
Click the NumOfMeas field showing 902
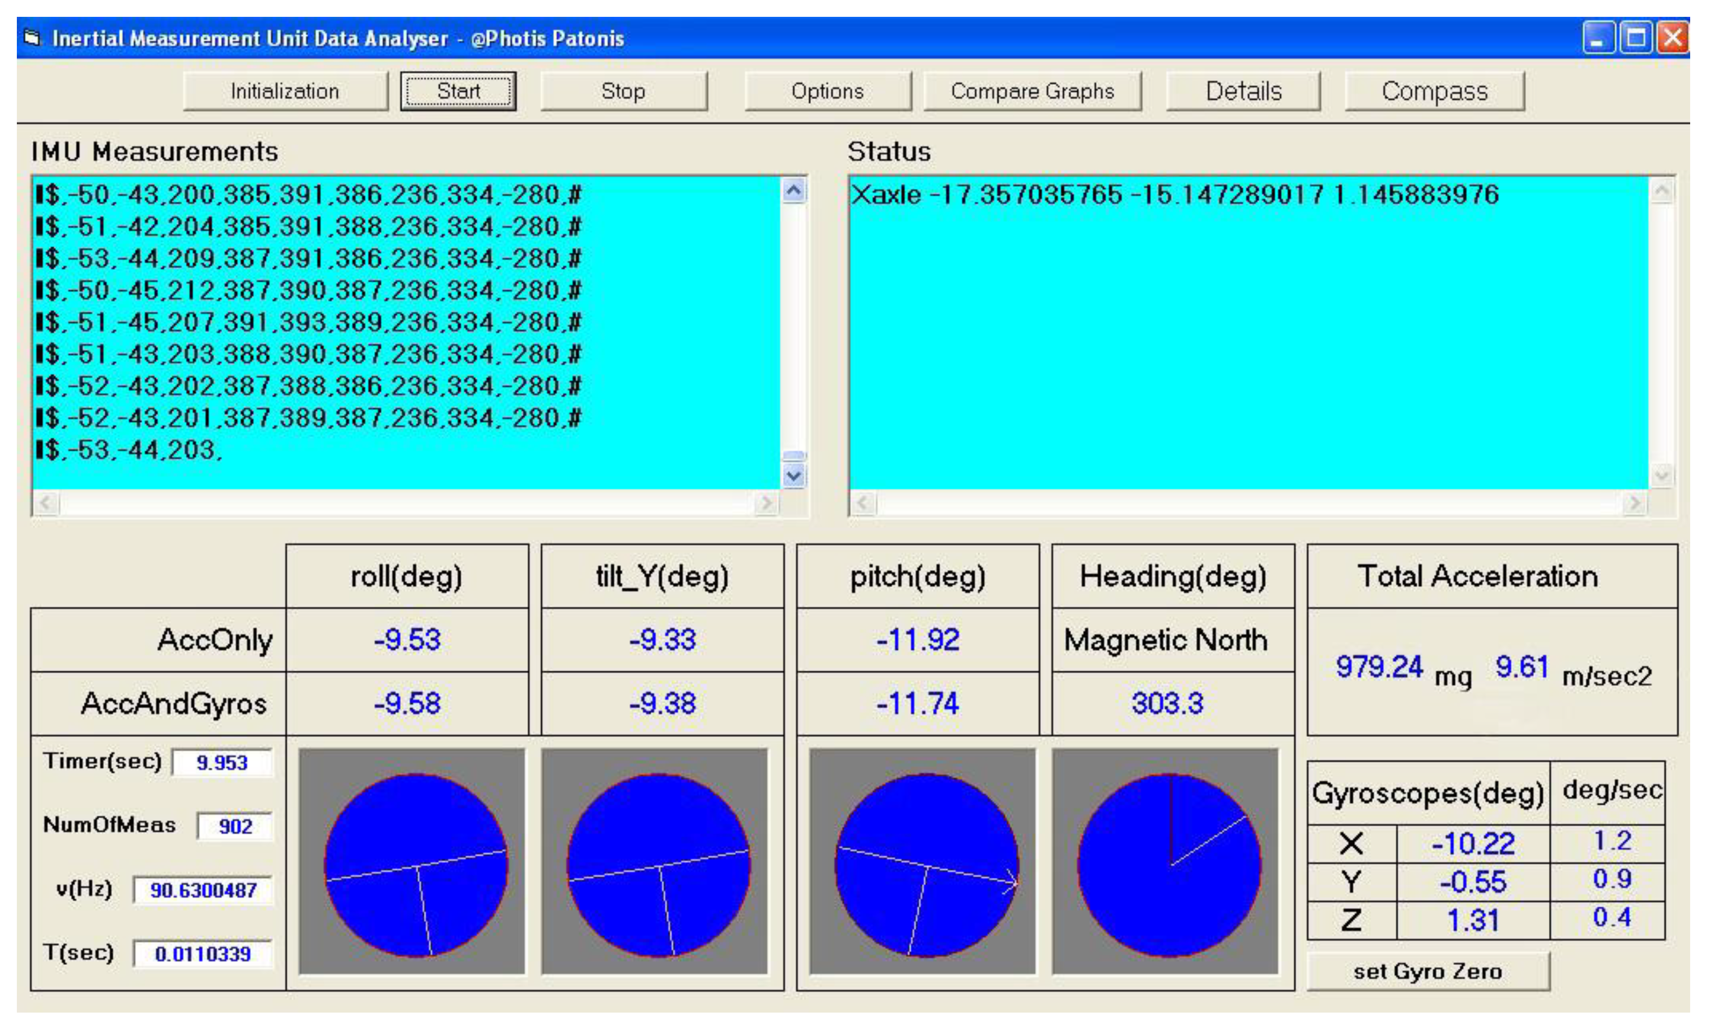pyautogui.click(x=235, y=826)
